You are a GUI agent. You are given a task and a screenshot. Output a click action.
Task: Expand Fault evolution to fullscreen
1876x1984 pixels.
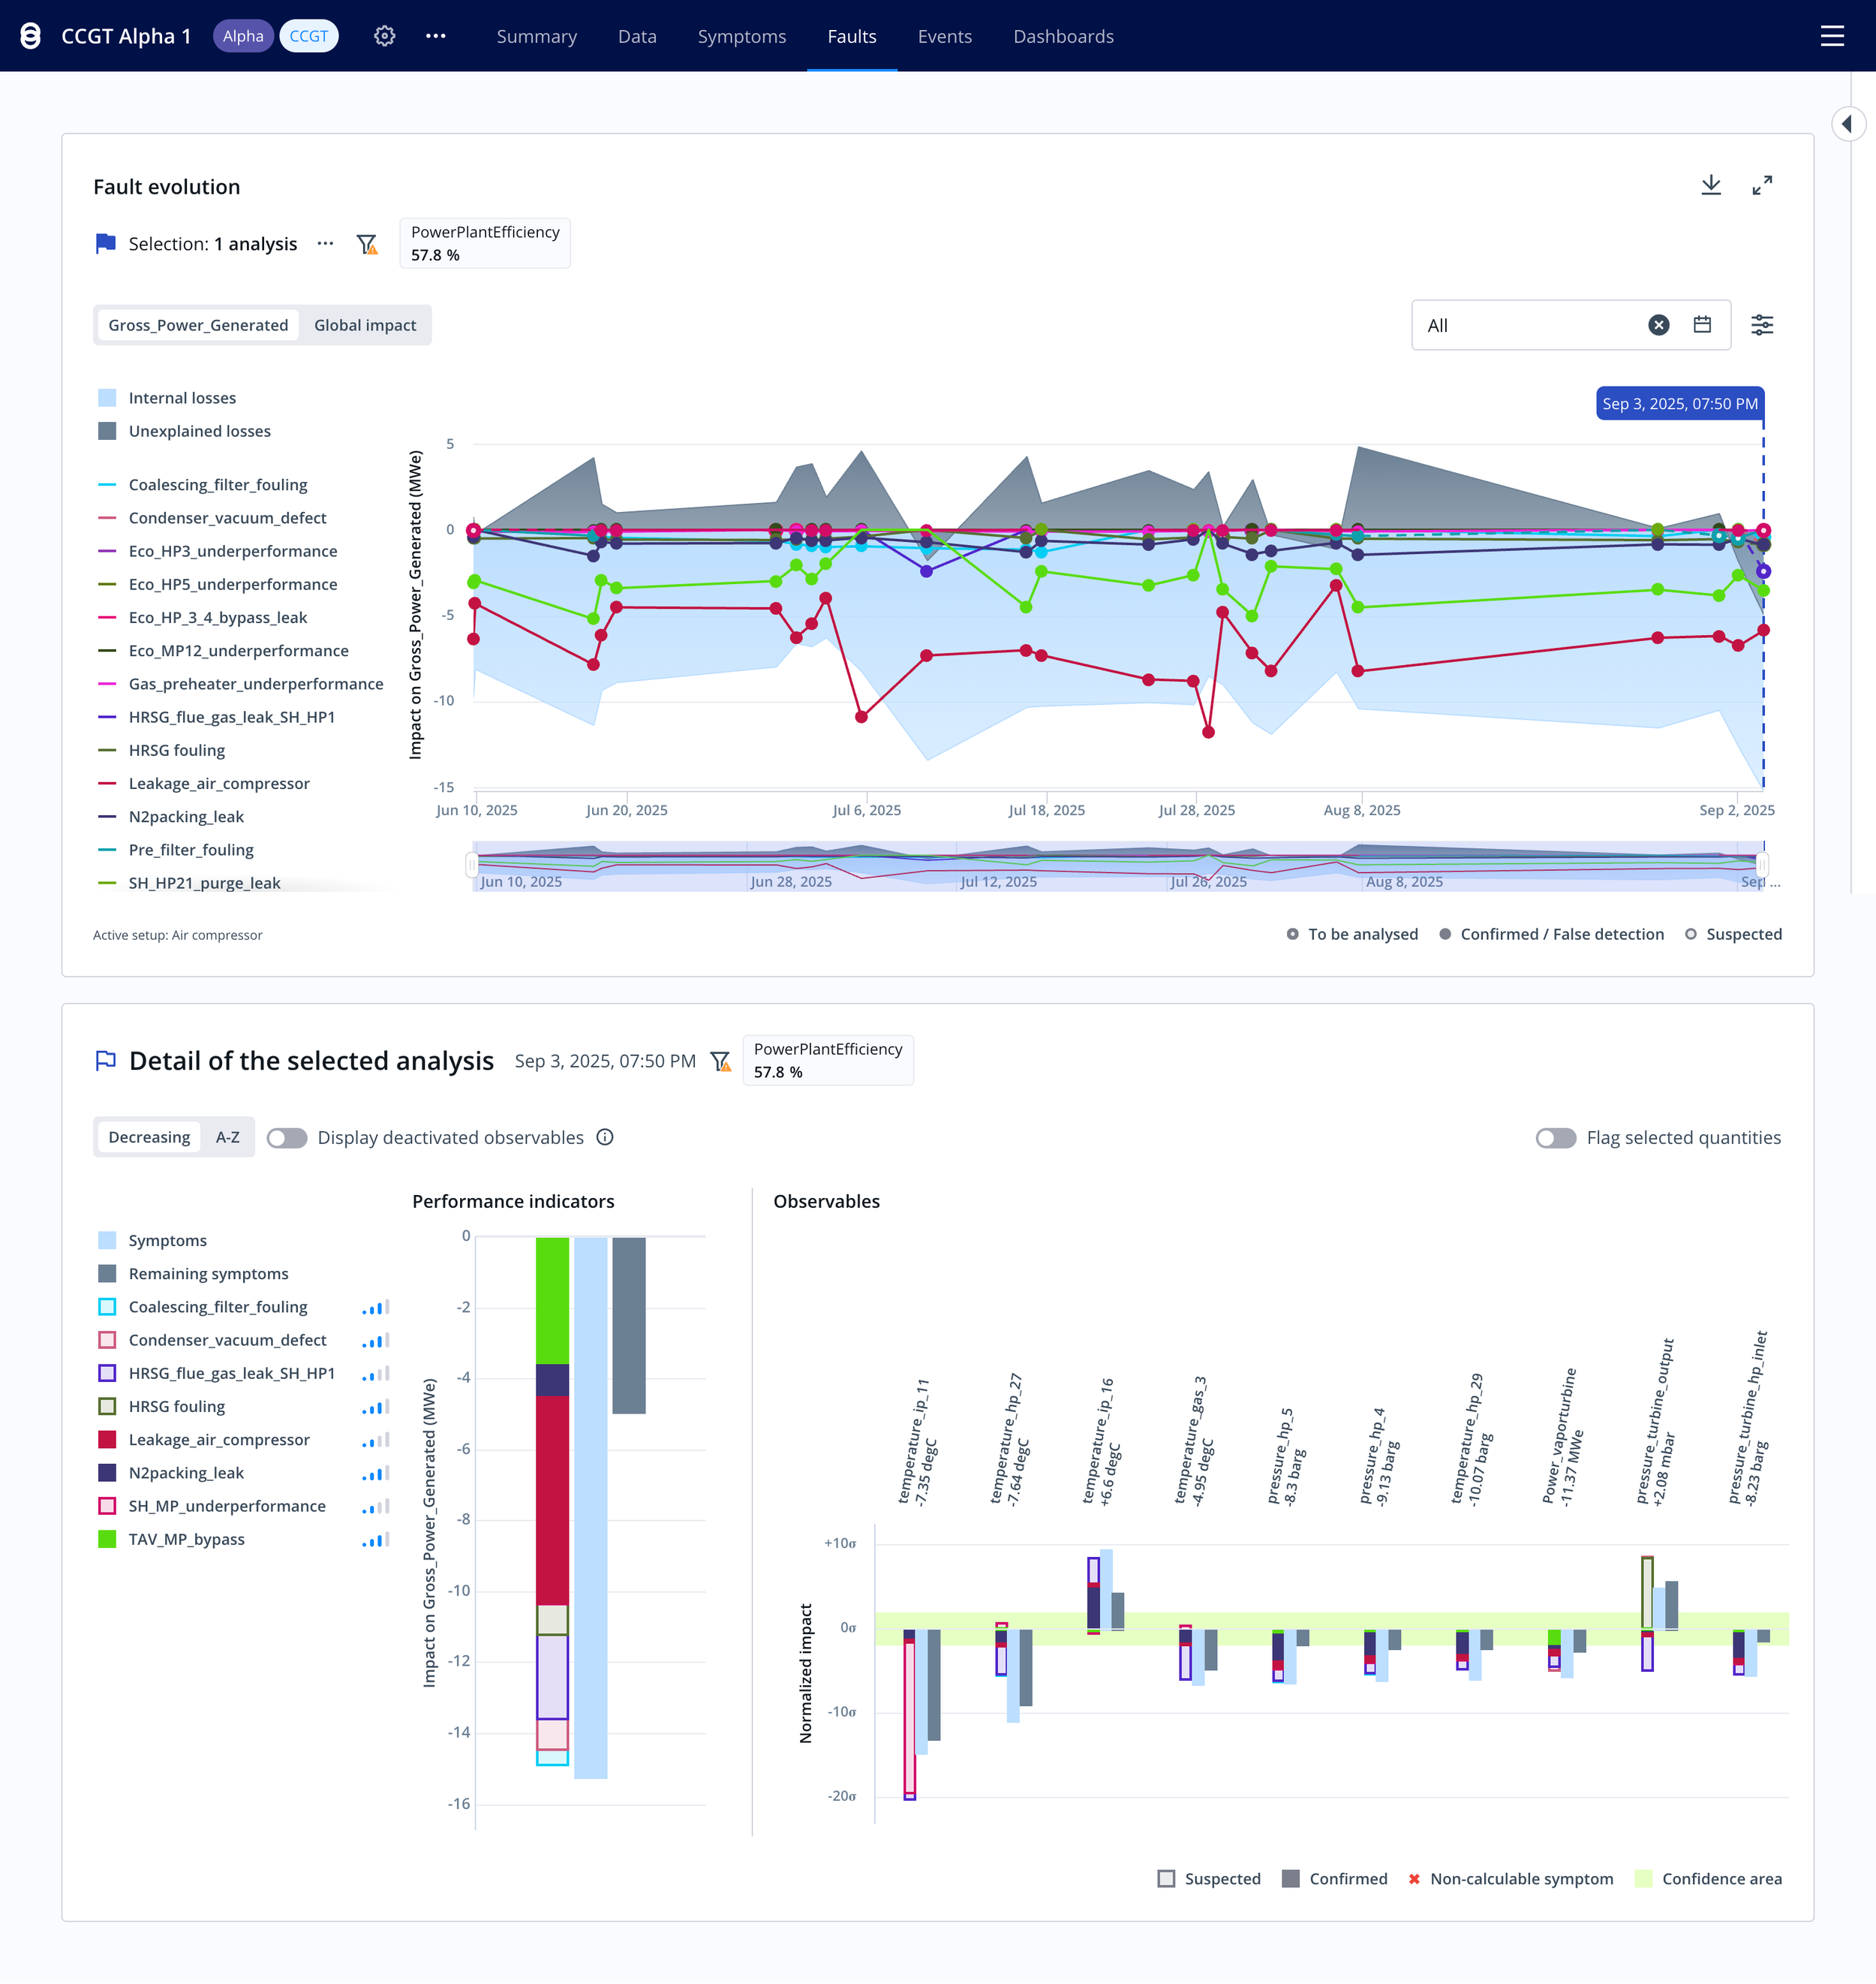pyautogui.click(x=1762, y=185)
